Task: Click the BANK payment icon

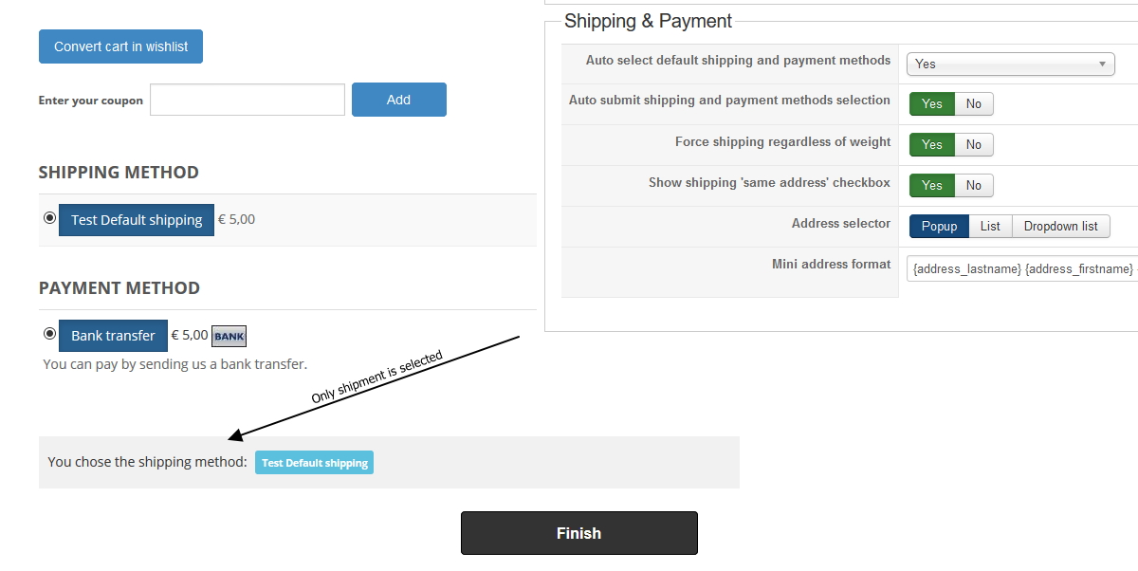Action: coord(229,336)
